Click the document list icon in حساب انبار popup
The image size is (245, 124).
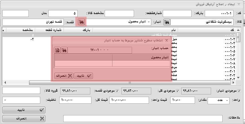[x=57, y=50]
